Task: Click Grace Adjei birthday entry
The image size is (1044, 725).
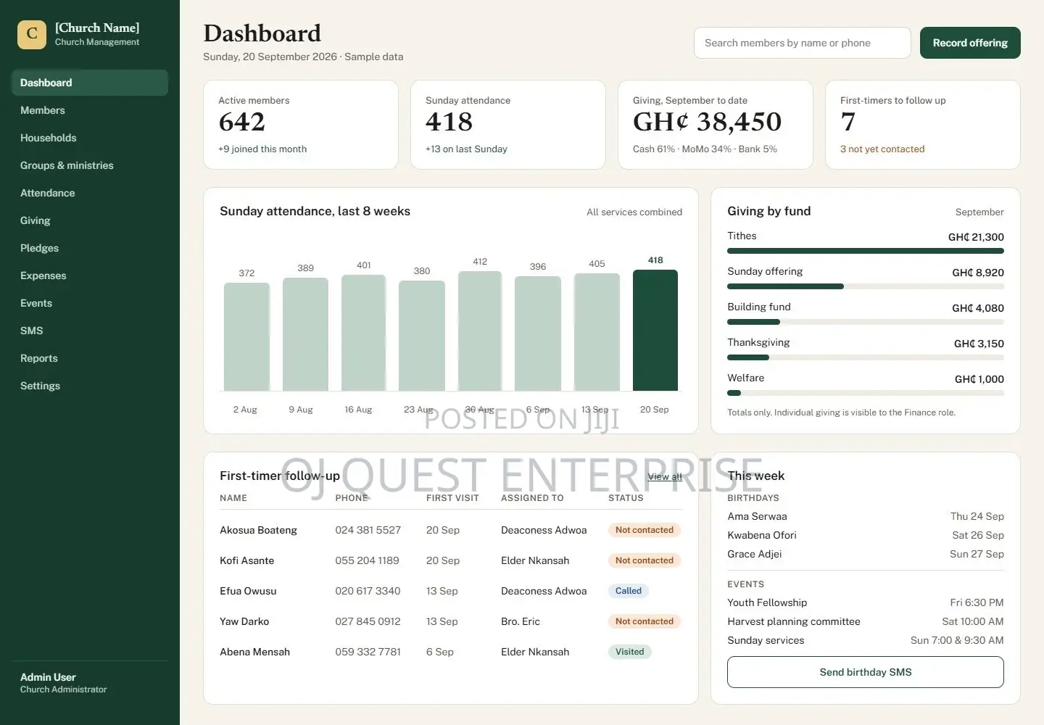Action: pos(866,554)
